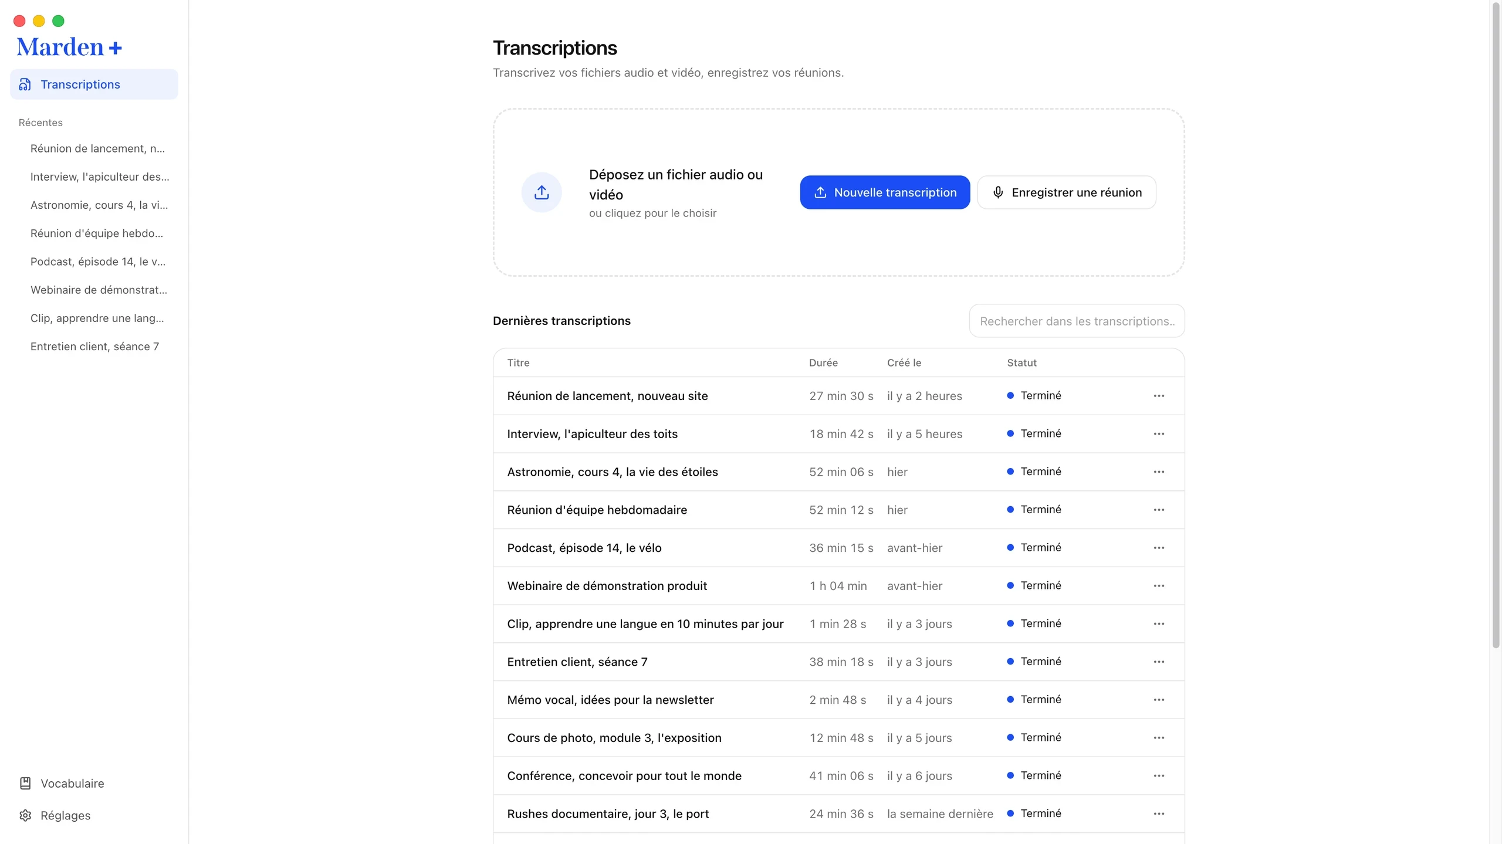Click the Créé le column header

[904, 362]
